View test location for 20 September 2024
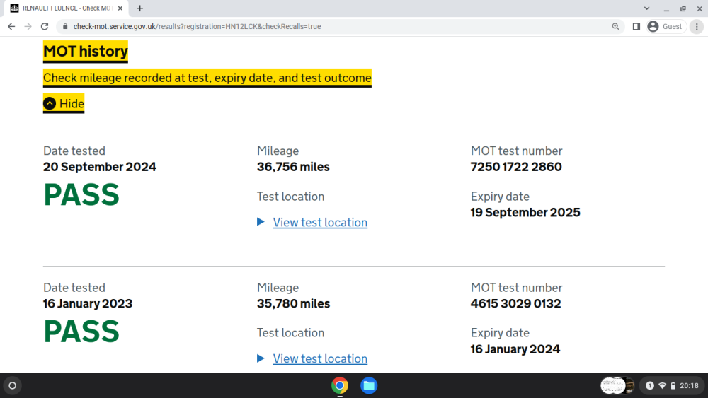Viewport: 708px width, 398px height. (x=320, y=222)
